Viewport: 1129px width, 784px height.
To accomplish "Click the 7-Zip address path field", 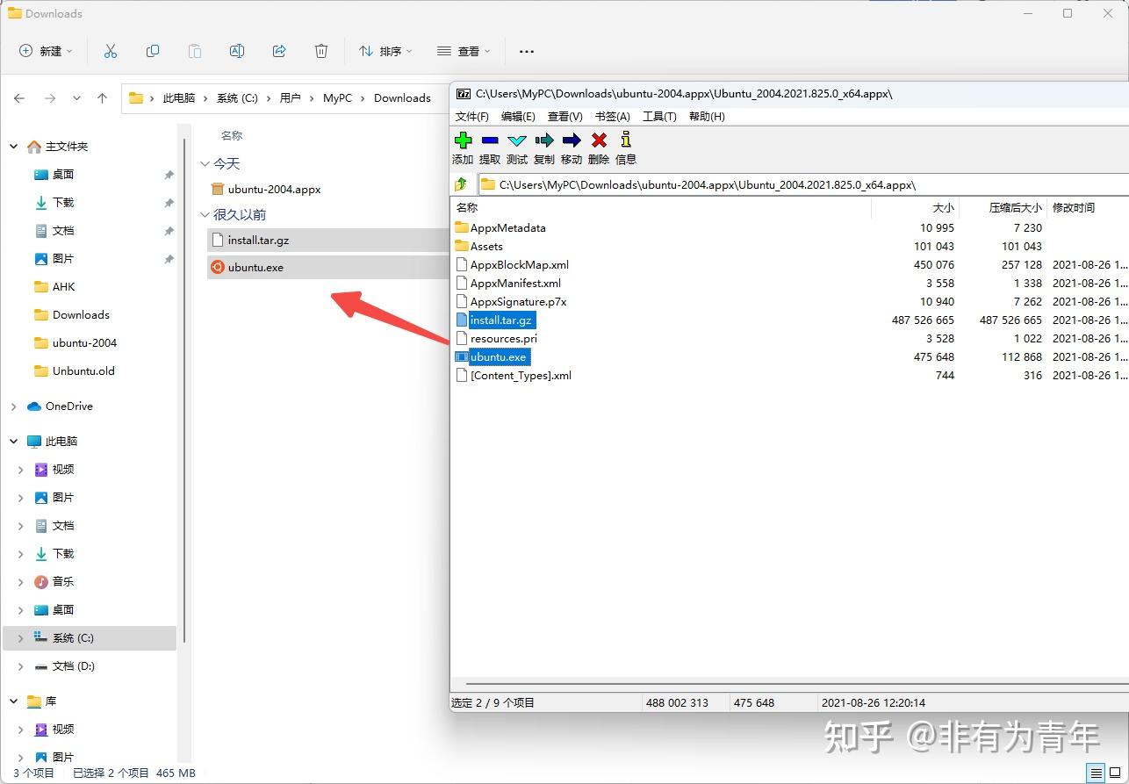I will coord(803,184).
